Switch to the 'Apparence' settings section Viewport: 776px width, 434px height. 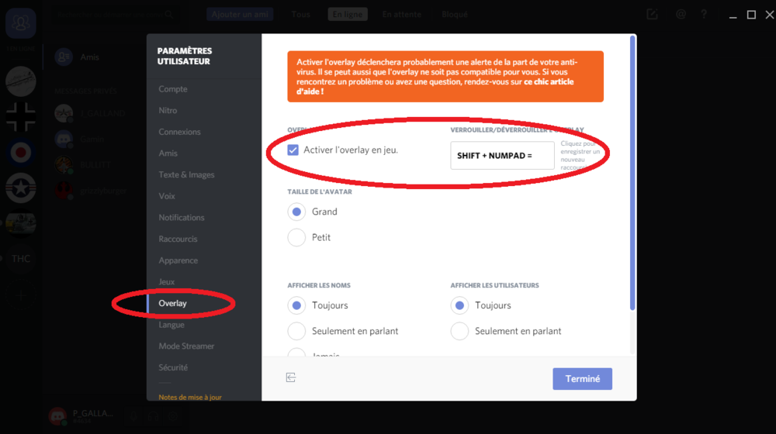pyautogui.click(x=178, y=260)
